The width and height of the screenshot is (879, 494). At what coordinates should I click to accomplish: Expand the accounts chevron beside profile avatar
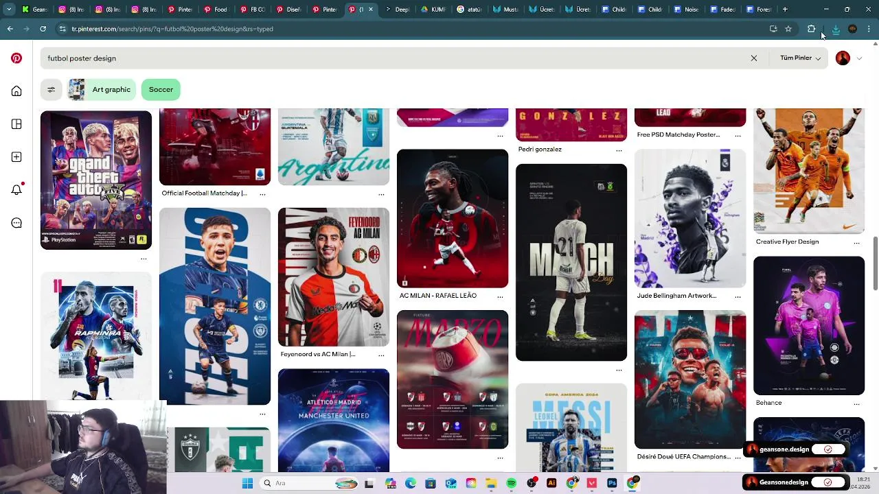click(859, 58)
